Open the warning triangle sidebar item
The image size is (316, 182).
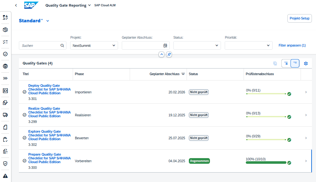click(x=5, y=176)
